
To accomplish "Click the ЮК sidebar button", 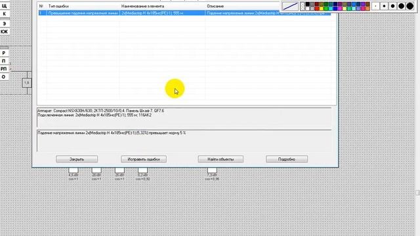I will coord(5,31).
